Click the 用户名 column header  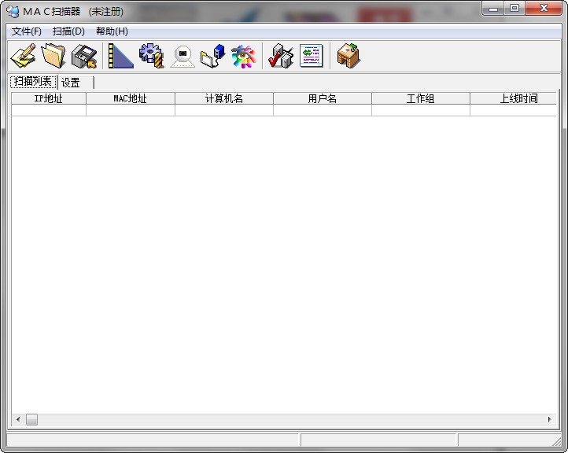coord(323,98)
